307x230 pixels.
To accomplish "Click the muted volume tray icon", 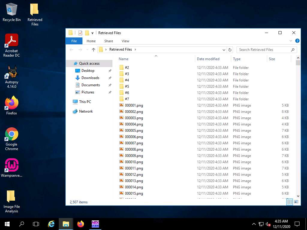I will pyautogui.click(x=268, y=224).
